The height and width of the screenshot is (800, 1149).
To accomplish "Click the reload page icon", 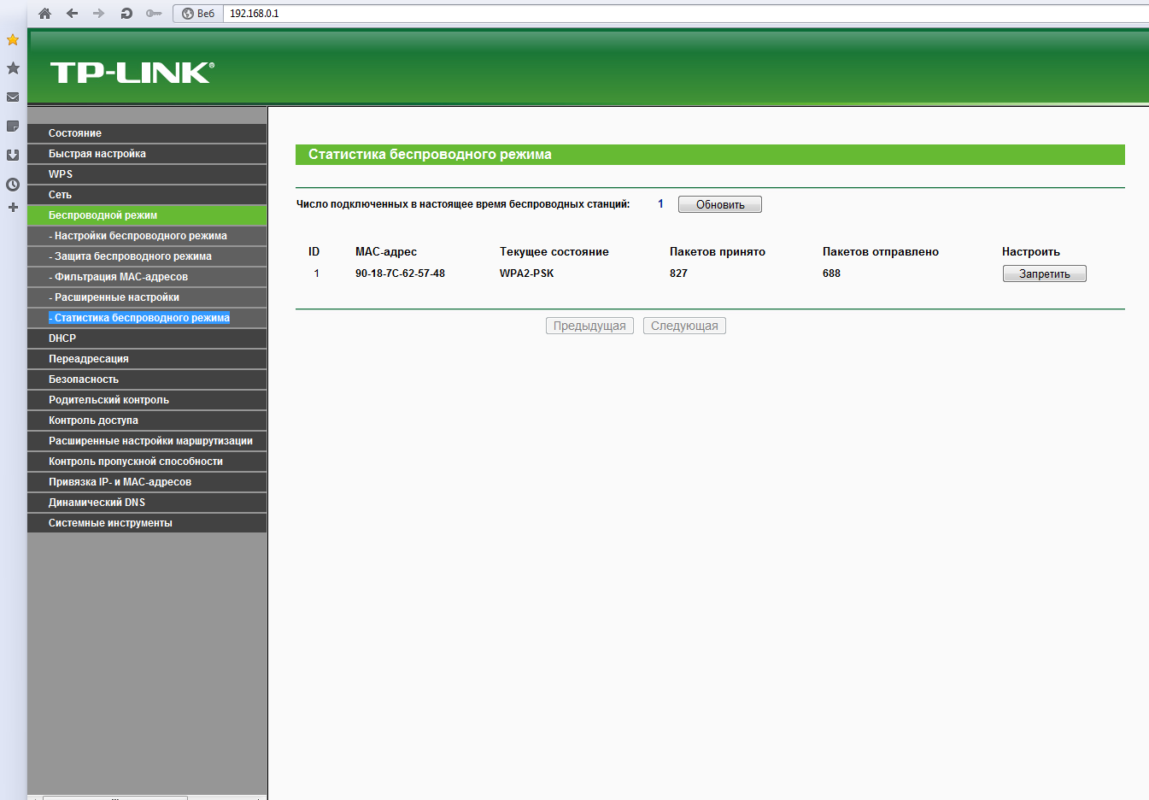I will pyautogui.click(x=126, y=13).
